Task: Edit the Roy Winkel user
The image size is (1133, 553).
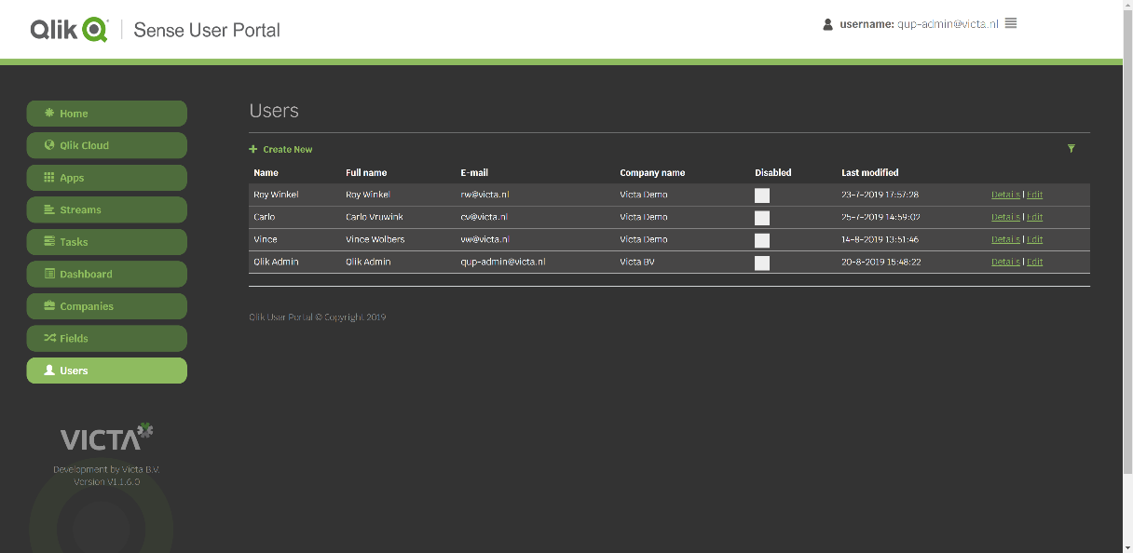Action: [1034, 195]
